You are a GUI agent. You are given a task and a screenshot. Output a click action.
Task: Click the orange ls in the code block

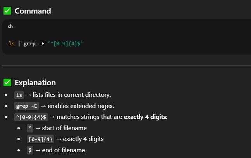point(12,43)
